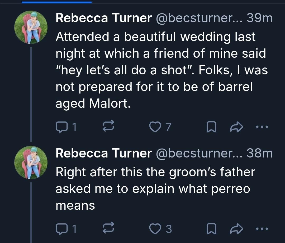This screenshot has height=243, width=285.
Task: Open more options on the Malort post
Action: coord(262,127)
